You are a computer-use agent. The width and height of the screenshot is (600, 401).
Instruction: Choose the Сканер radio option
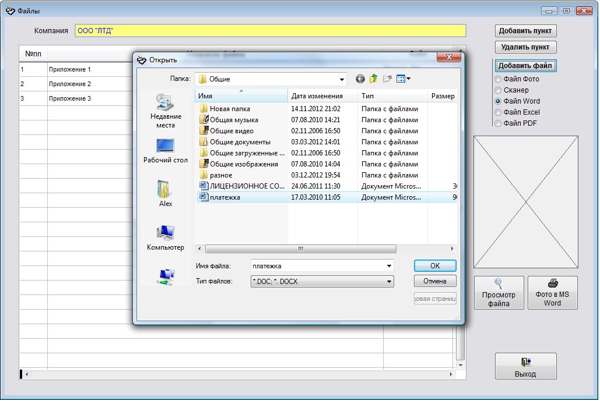(498, 90)
